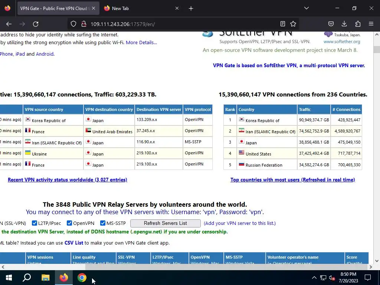Viewport: 380px width, 285px height.
Task: Open Google Chrome from the taskbar
Action: [82, 278]
